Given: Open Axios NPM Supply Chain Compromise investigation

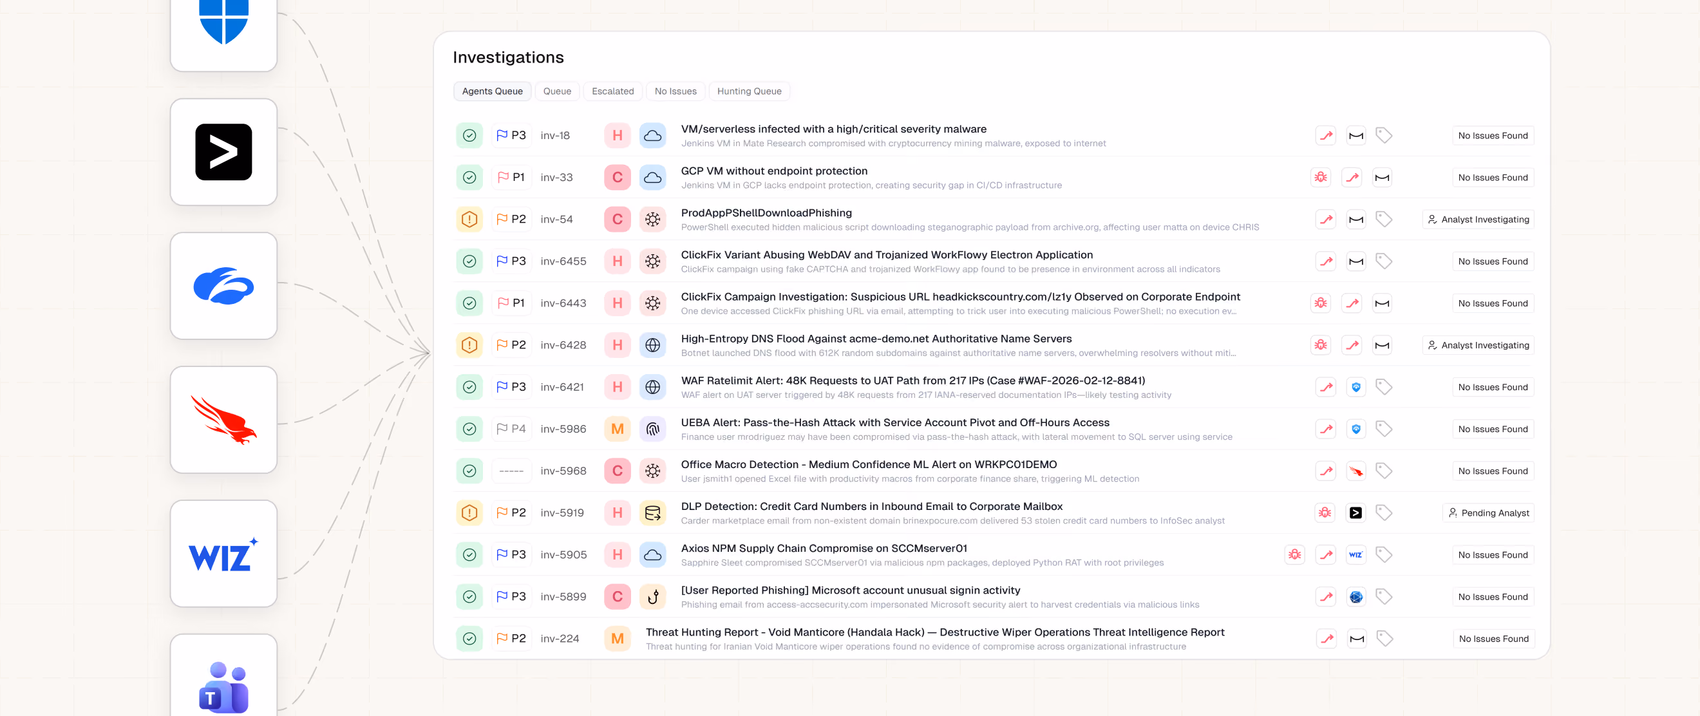Looking at the screenshot, I should click(x=824, y=548).
